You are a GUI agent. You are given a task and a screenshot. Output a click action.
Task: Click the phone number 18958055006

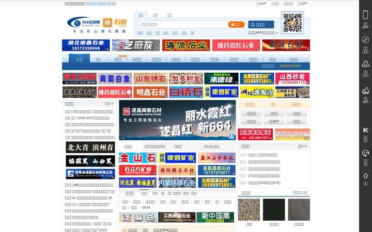290,66
